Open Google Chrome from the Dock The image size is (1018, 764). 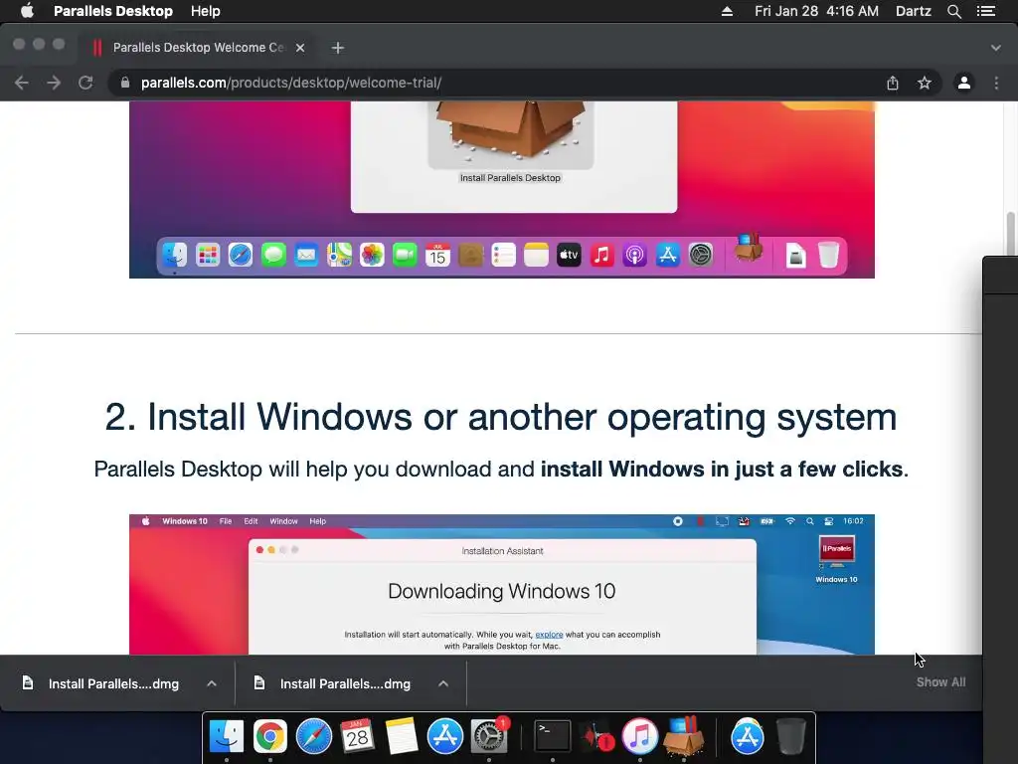click(x=270, y=737)
